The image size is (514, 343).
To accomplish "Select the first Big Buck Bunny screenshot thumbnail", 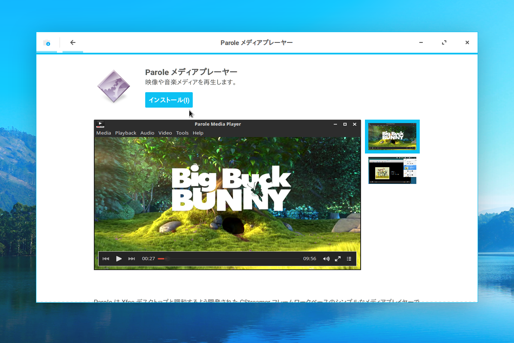I will [x=392, y=136].
